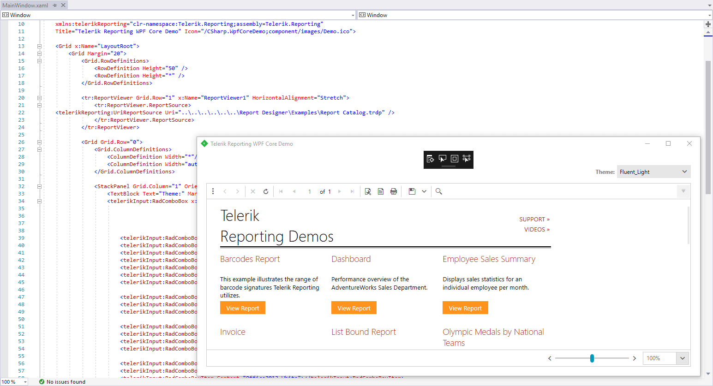Enable Select Element in debug toolbar

tap(443, 159)
